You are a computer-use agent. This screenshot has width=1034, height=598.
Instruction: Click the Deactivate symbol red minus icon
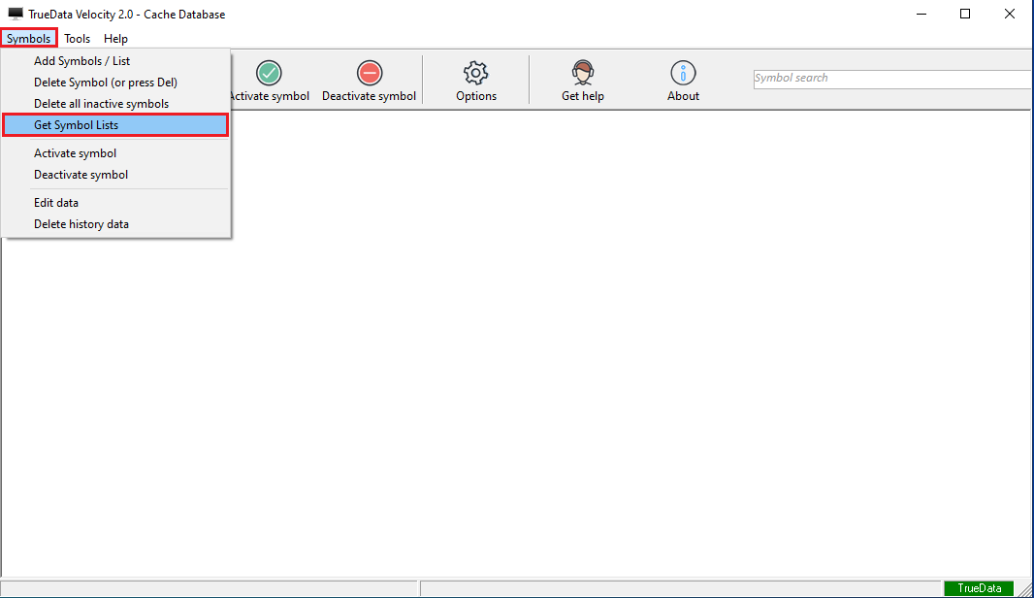coord(370,73)
